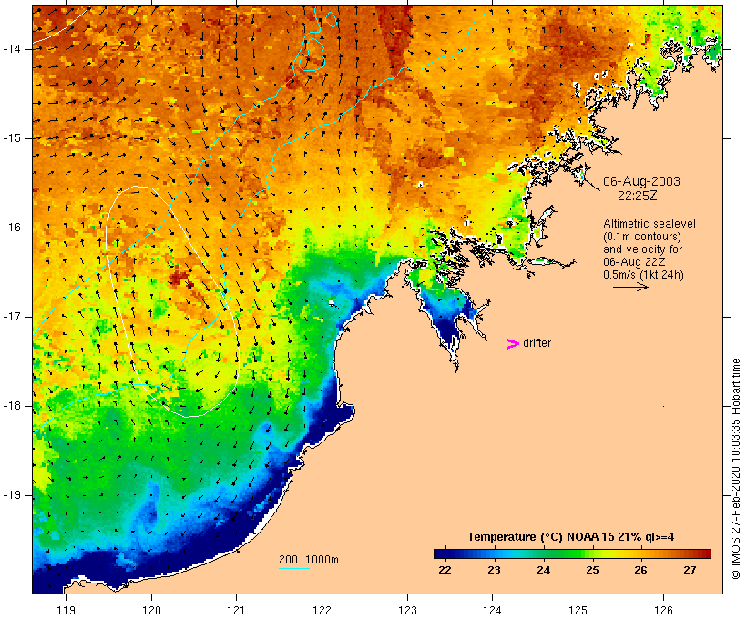Click the colorbar label '26'
The image size is (747, 619).
pyautogui.click(x=640, y=571)
